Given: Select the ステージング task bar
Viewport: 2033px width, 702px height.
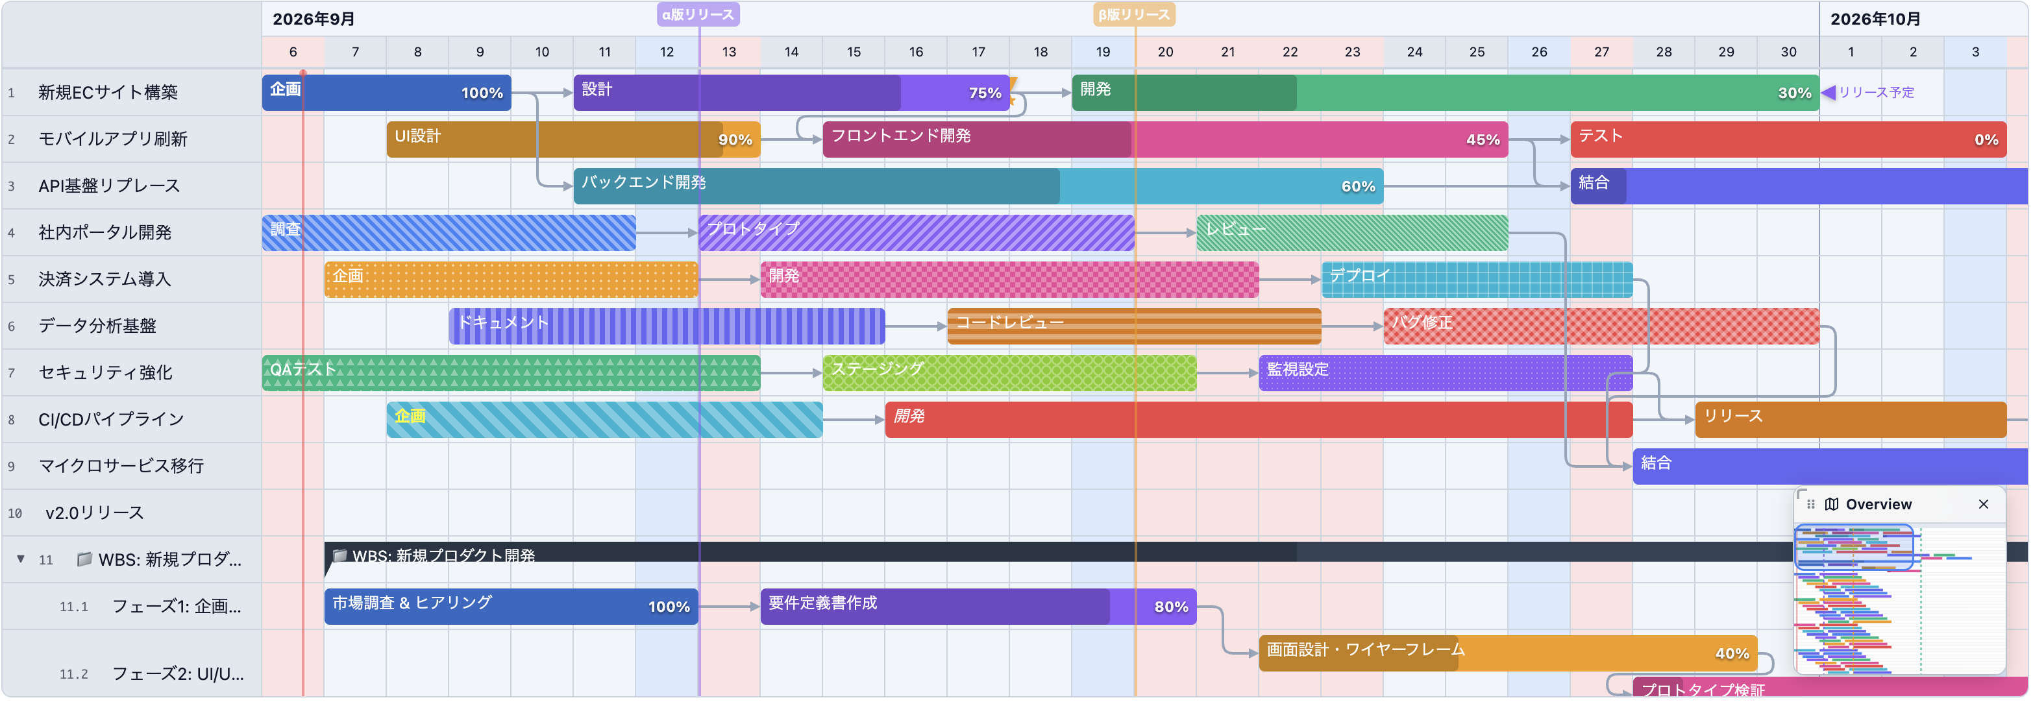Looking at the screenshot, I should pyautogui.click(x=1009, y=372).
